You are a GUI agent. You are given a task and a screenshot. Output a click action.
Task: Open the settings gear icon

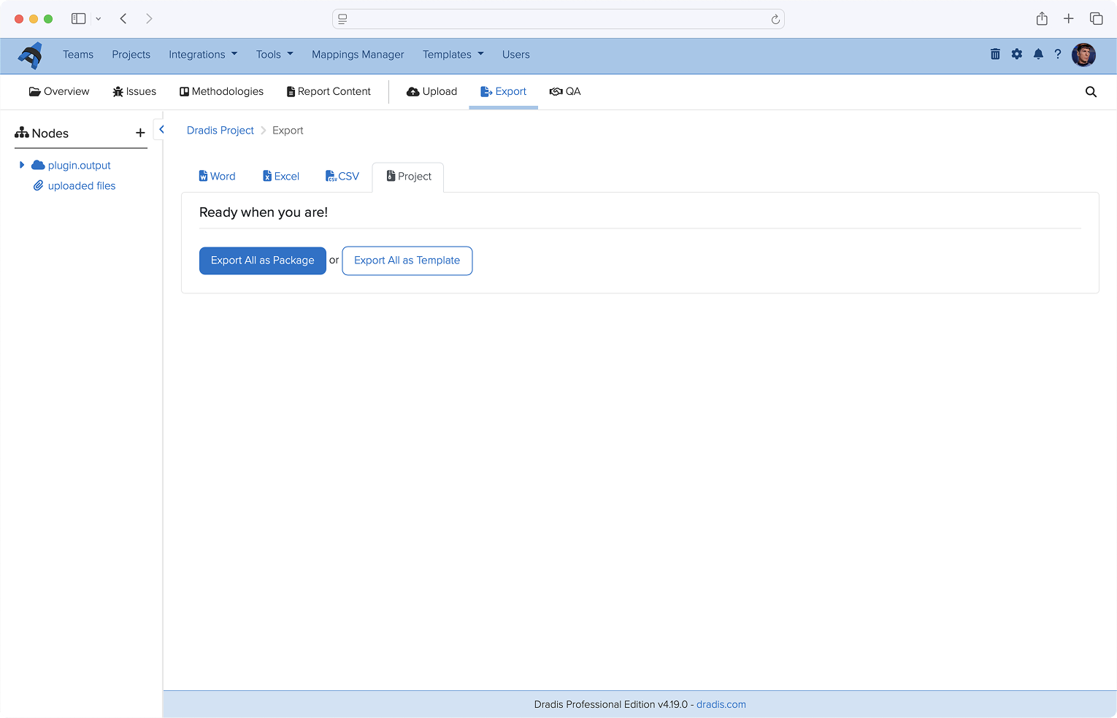click(x=1017, y=54)
